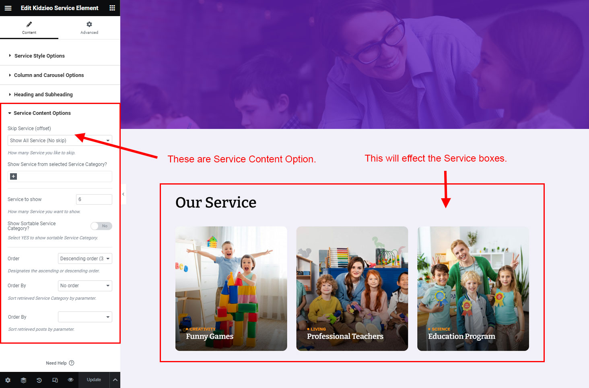
Task: Open the Descending order dropdown
Action: pos(85,259)
